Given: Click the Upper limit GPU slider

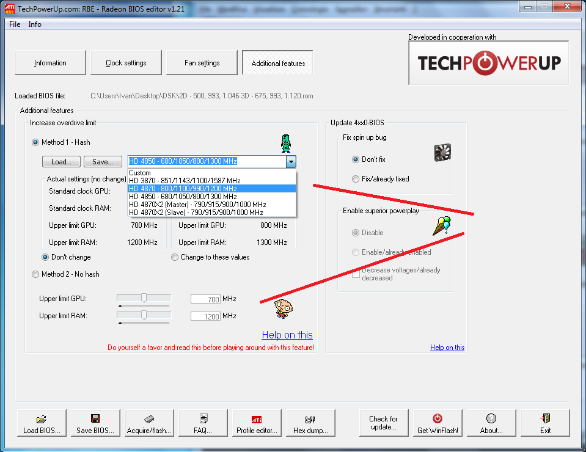Looking at the screenshot, I should (x=144, y=298).
